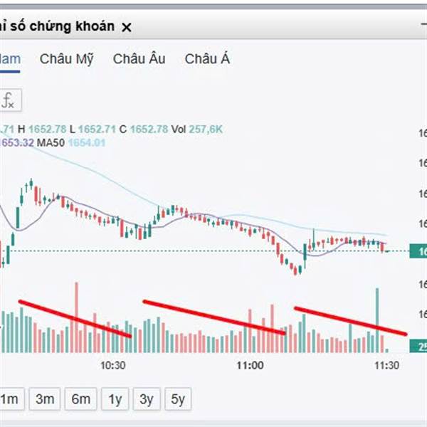Screen dimensions: 427x427
Task: Select the 6m range button
Action: point(80,399)
